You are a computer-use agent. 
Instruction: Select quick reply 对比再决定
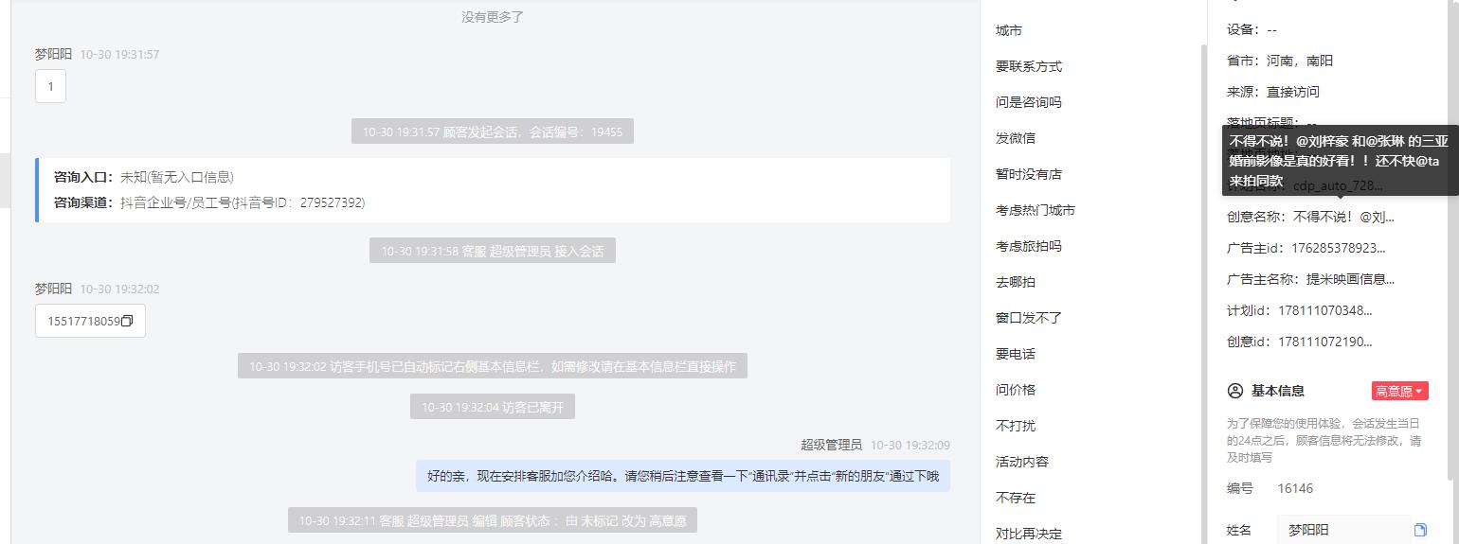coord(1029,534)
